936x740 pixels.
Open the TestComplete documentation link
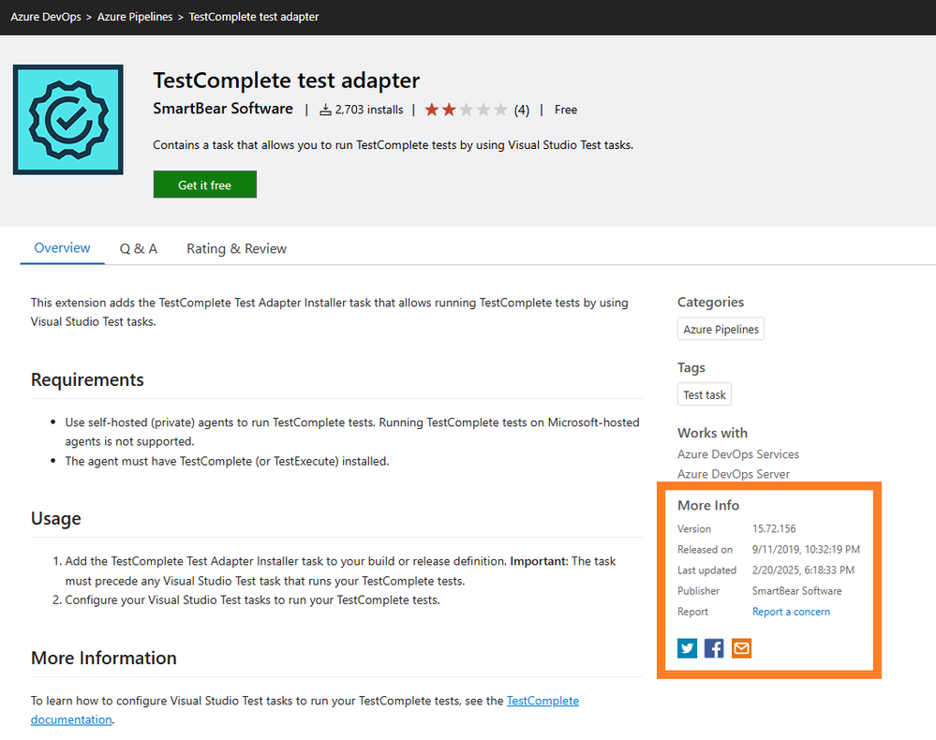pos(542,701)
